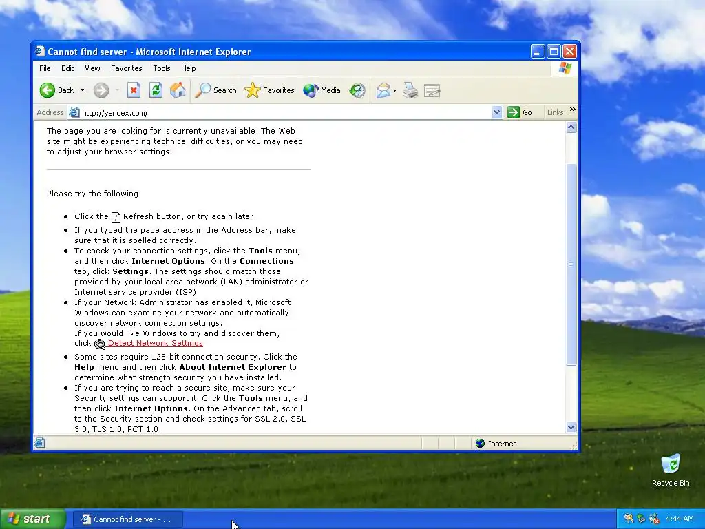Viewport: 705px width, 529px height.
Task: Expand the Links toolbar chevron
Action: [x=572, y=110]
